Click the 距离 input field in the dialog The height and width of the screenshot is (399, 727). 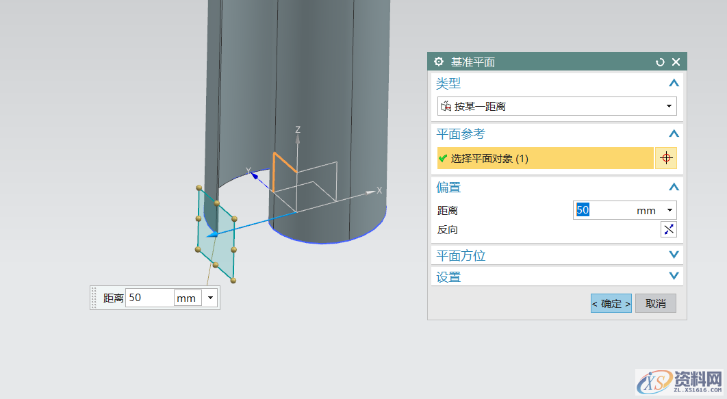point(604,211)
